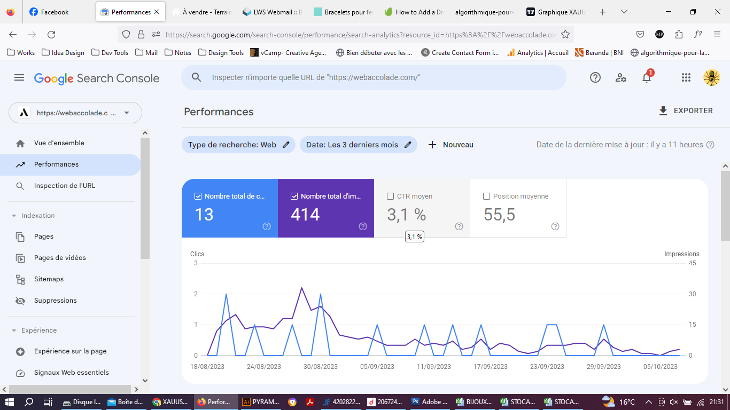Open the Firefox application menu
Screen dimensions: 730x410
(717, 35)
